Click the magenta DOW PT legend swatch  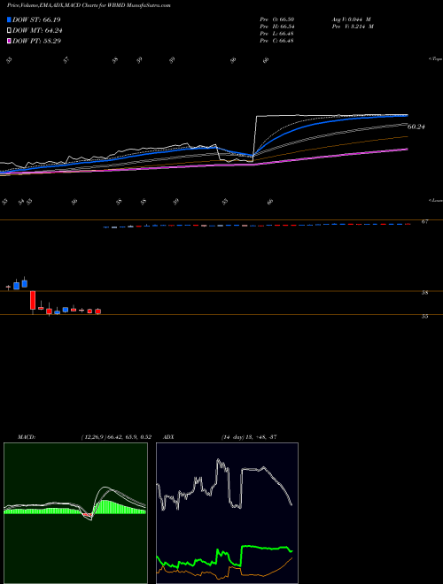pyautogui.click(x=9, y=41)
